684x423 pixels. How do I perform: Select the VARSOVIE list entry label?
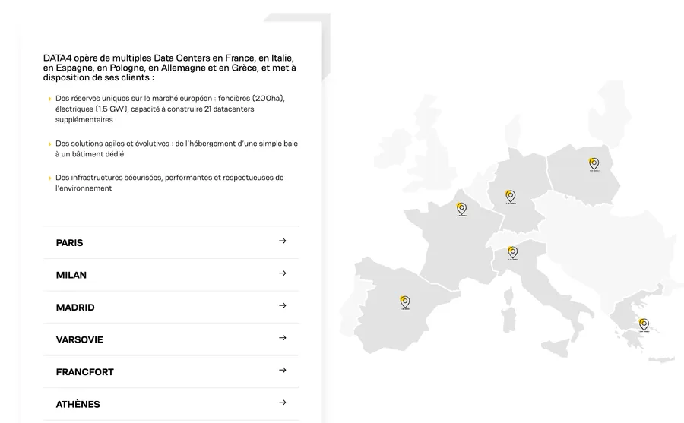(x=80, y=339)
